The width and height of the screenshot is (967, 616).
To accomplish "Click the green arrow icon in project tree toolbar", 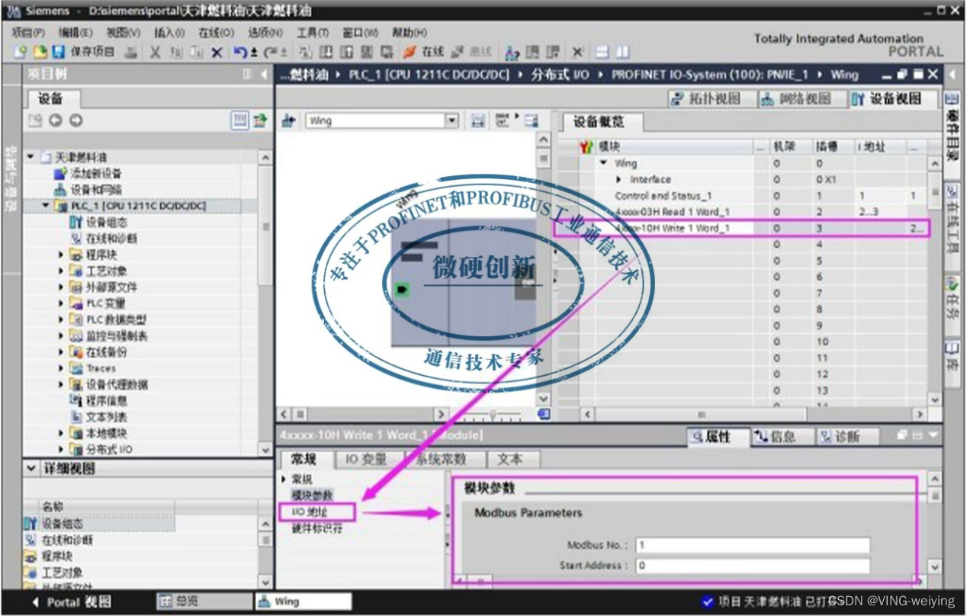I will click(261, 120).
